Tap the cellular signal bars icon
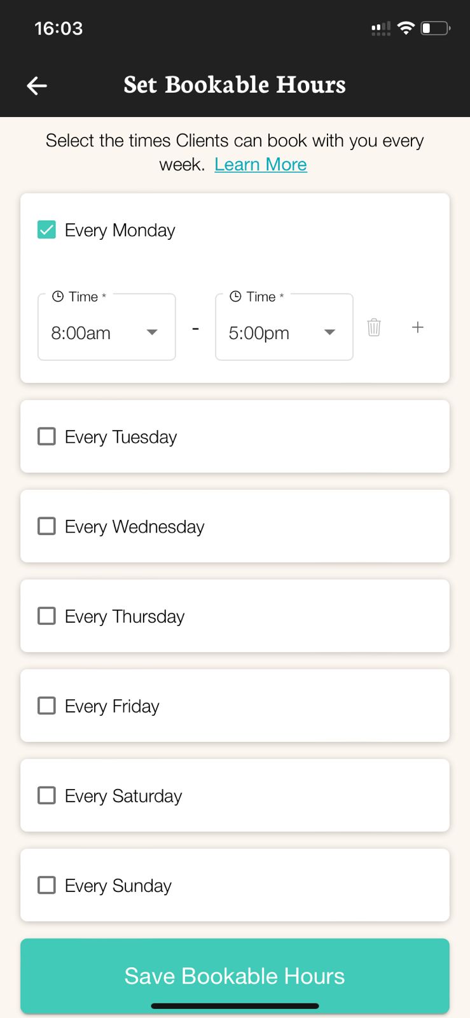 tap(381, 29)
